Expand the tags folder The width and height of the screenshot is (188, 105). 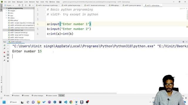(6, 15)
